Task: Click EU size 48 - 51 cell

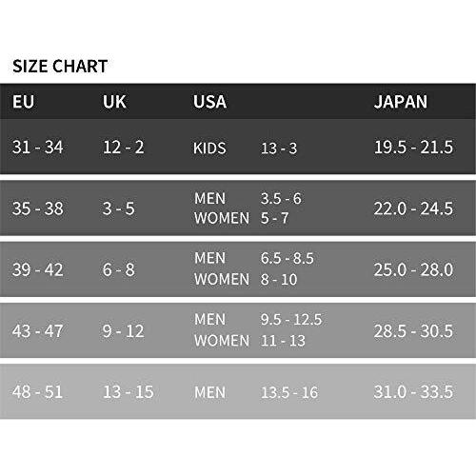Action: tap(38, 391)
